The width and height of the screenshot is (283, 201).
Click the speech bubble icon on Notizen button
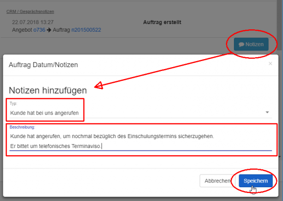(x=241, y=44)
